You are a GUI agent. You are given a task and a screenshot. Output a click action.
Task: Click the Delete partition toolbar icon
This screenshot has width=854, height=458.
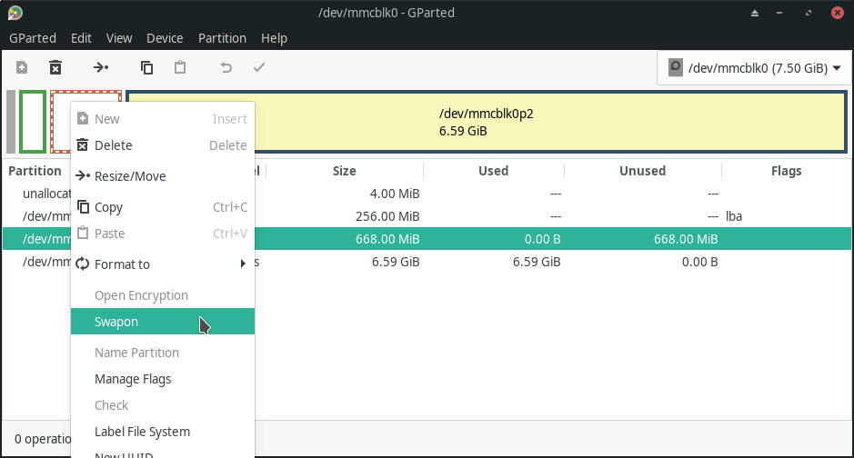coord(55,67)
